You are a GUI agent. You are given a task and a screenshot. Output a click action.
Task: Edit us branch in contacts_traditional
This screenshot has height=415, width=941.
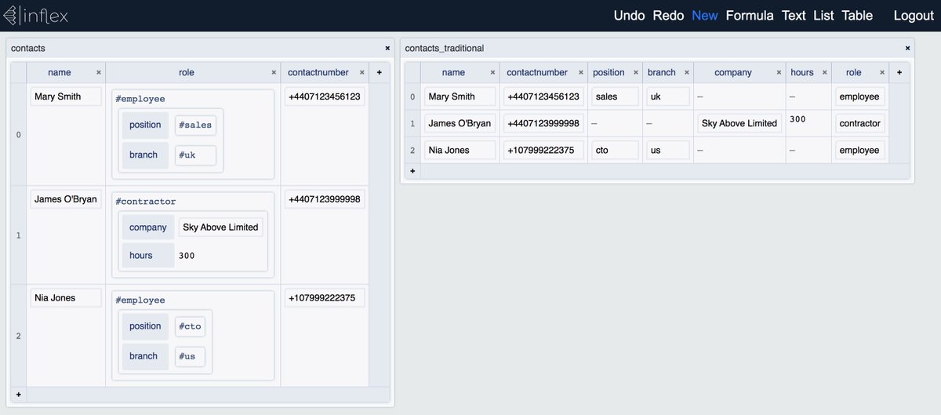tap(668, 150)
